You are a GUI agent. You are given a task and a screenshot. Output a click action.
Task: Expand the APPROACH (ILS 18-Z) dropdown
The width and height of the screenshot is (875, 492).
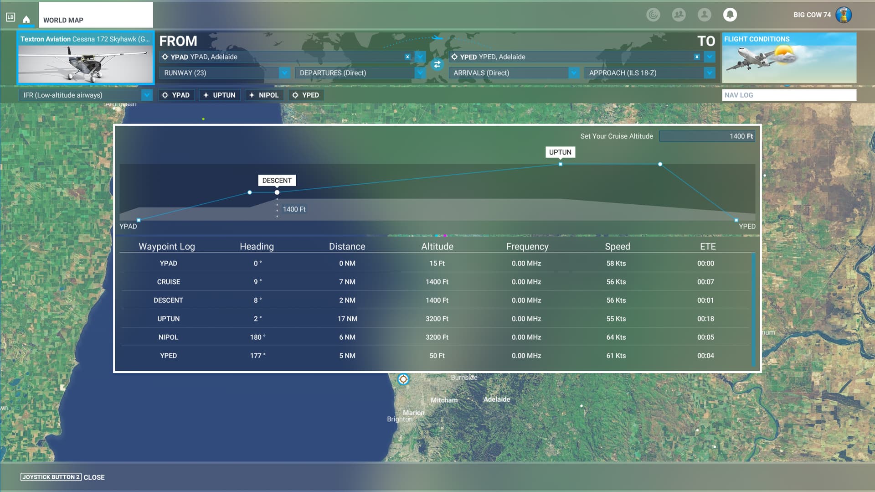point(709,73)
